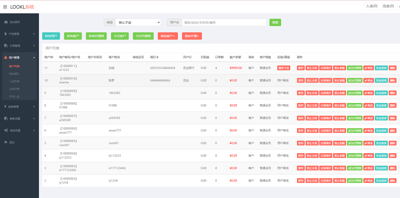The width and height of the screenshot is (400, 198).
Task: Toggle the hamburger sidebar menu icon
Action: pos(5,7)
